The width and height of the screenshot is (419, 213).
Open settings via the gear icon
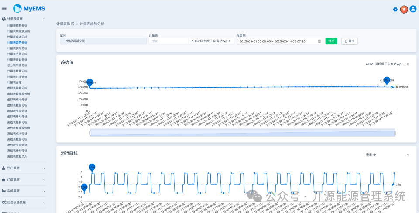[x=395, y=9]
